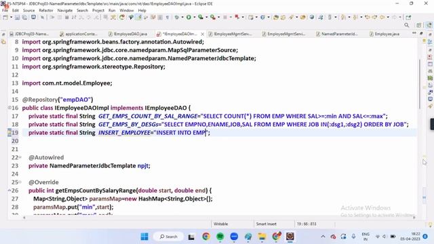
Task: Open the File menu
Action: point(5,10)
